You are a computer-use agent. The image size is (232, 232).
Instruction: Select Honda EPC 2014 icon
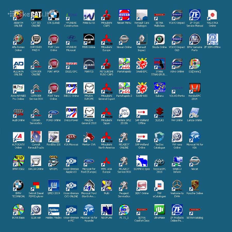[195, 88]
